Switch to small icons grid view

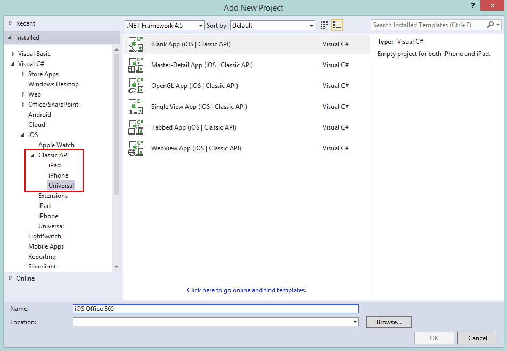pos(324,25)
